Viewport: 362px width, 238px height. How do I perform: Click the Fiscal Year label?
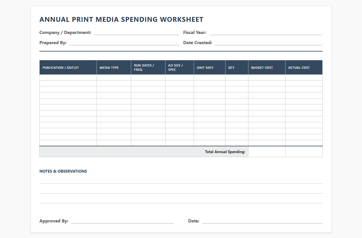[195, 33]
